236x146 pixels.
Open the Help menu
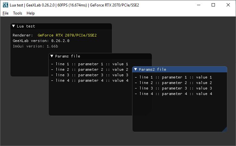pos(31,13)
